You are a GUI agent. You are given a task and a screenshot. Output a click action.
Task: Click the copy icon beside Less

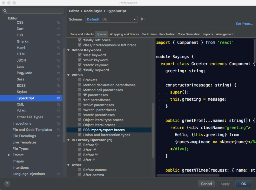tap(59, 67)
